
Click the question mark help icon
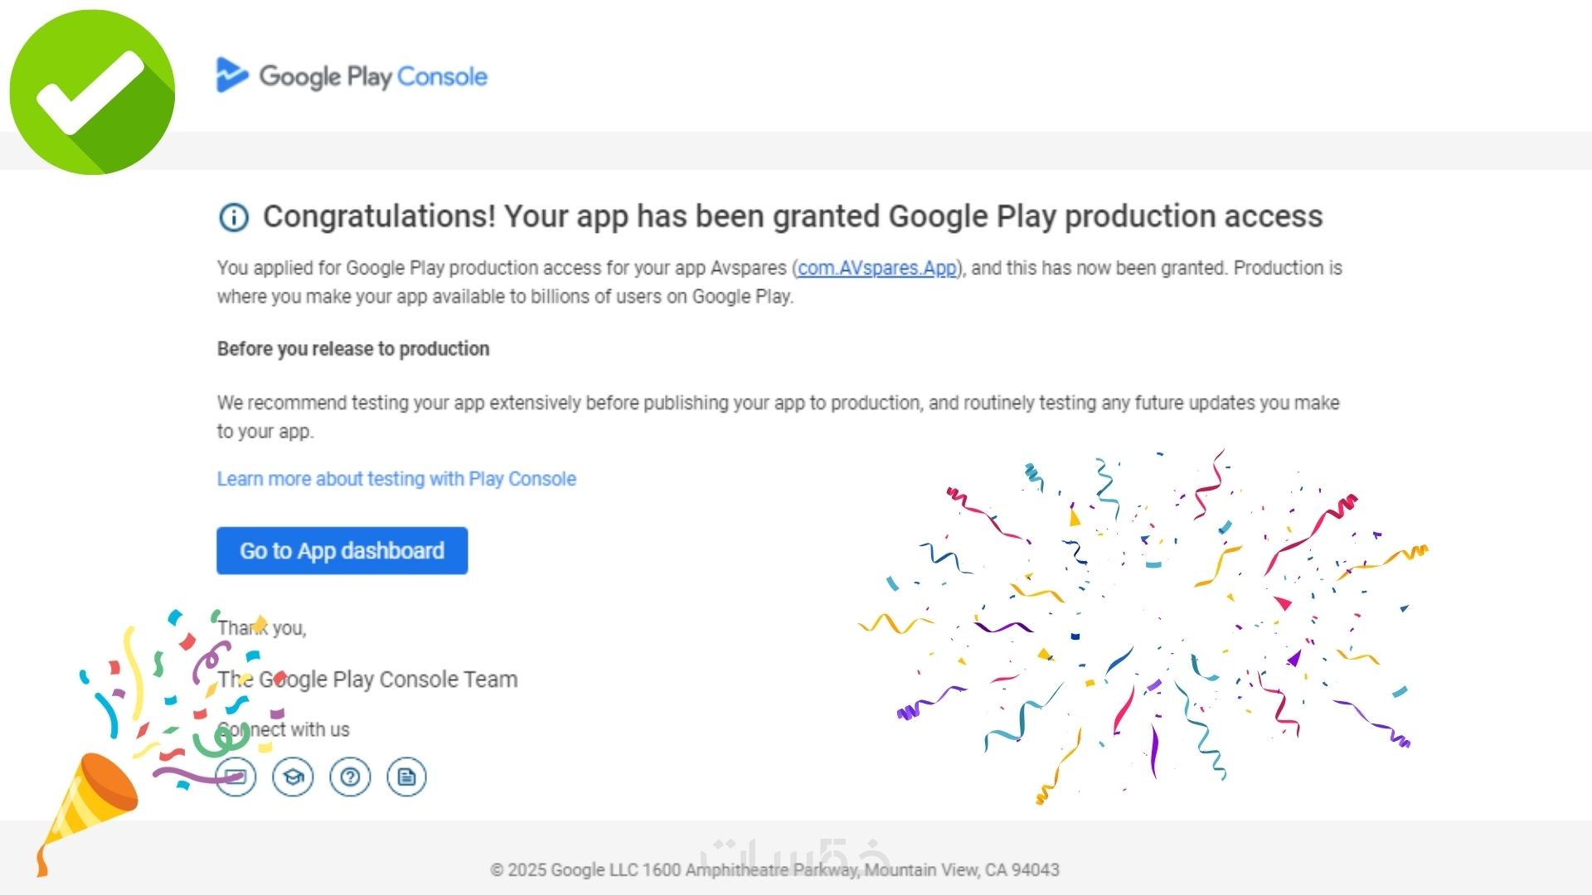click(x=350, y=777)
